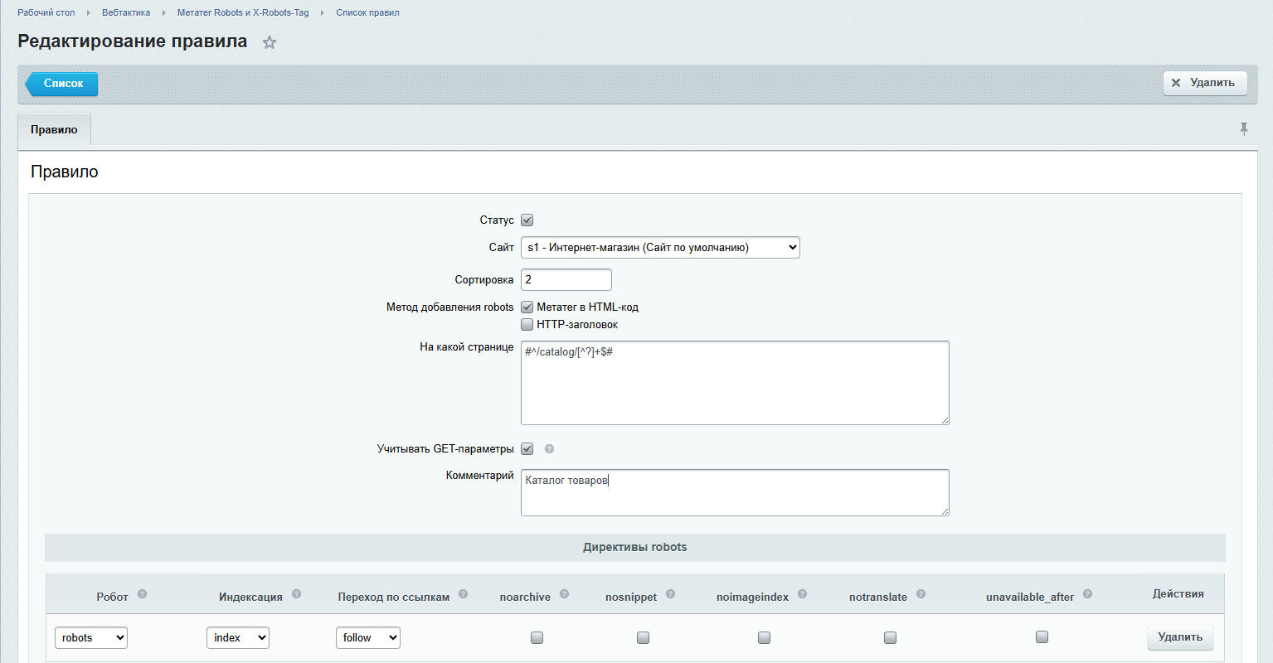1273x663 pixels.
Task: Check the nosnippet directive checkbox
Action: click(643, 637)
